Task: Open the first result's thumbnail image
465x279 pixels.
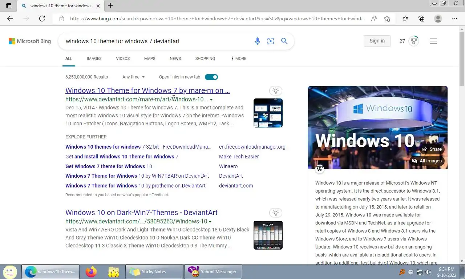Action: 268,113
